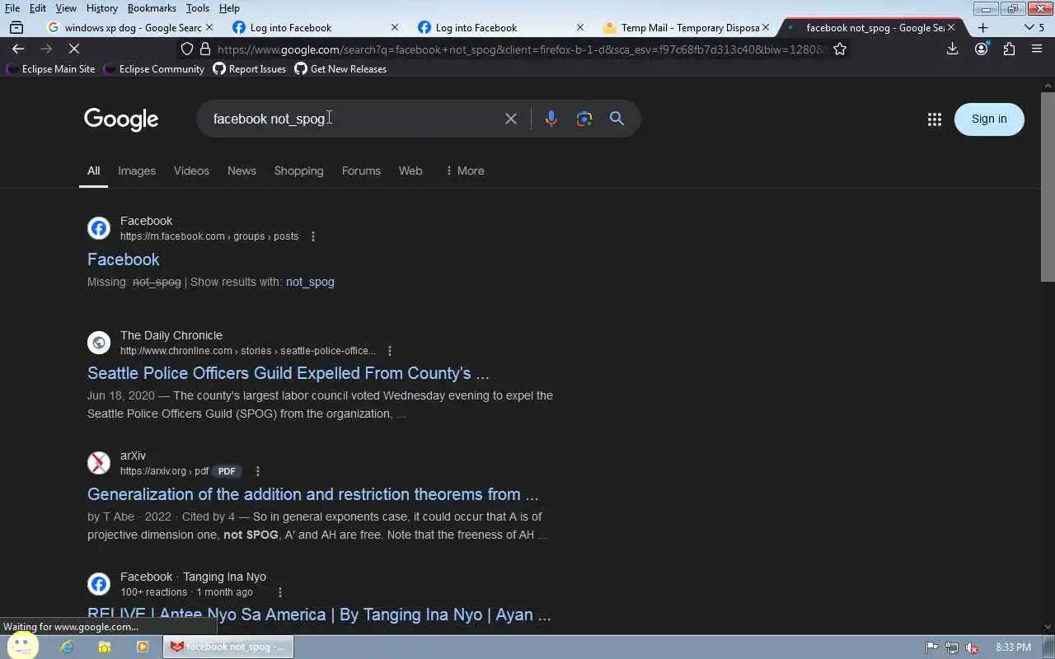The image size is (1055, 659).
Task: Click the shield tracking protection icon
Action: (187, 49)
